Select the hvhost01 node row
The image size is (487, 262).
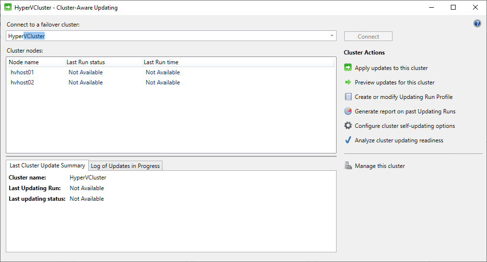point(22,72)
